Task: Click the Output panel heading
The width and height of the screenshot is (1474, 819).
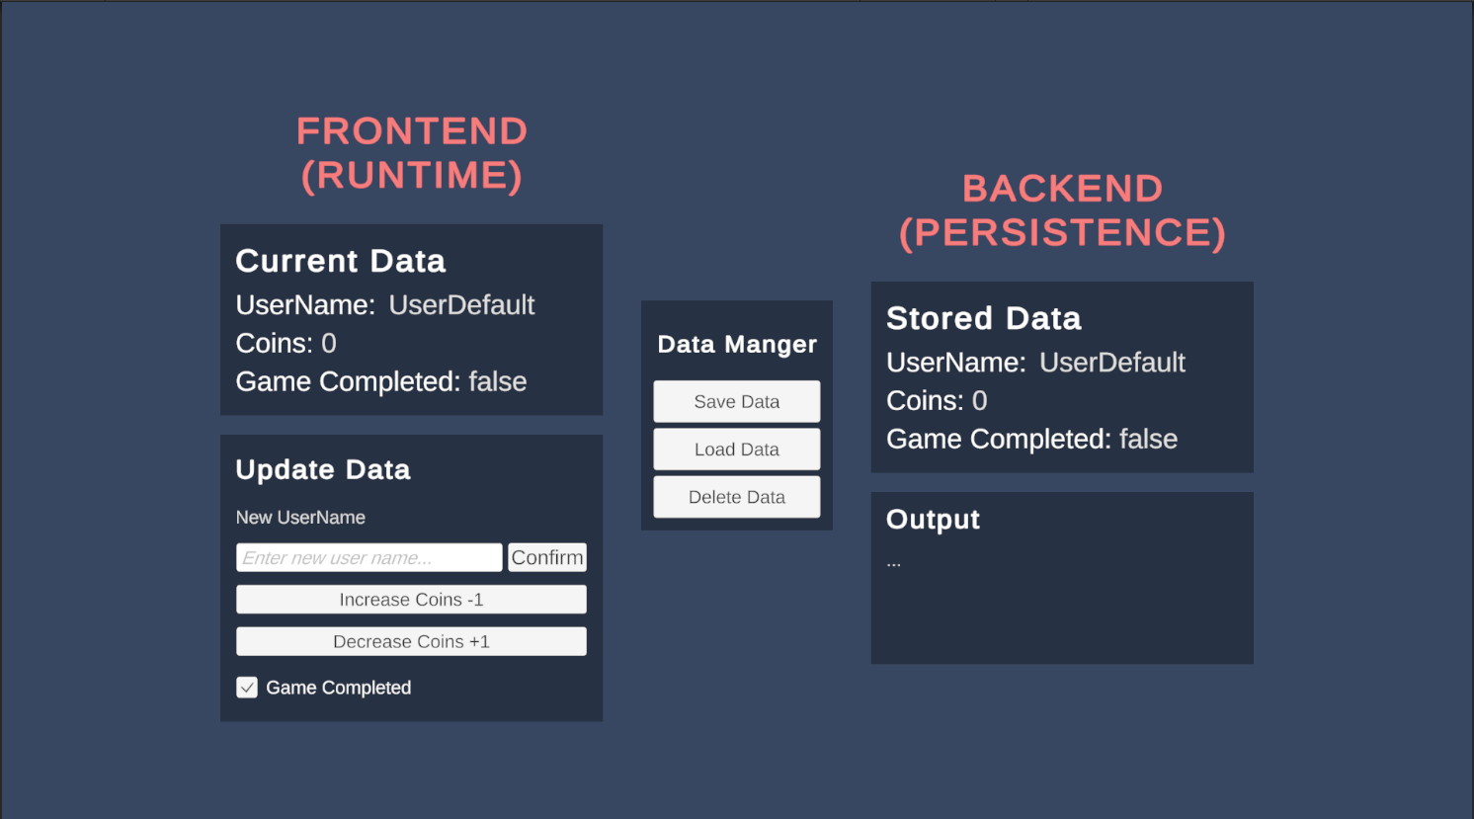Action: (933, 520)
